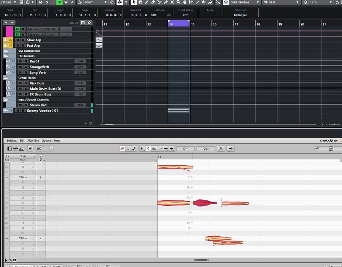This screenshot has width=342, height=267.
Task: Click the add track plus button
Action: pos(6,23)
